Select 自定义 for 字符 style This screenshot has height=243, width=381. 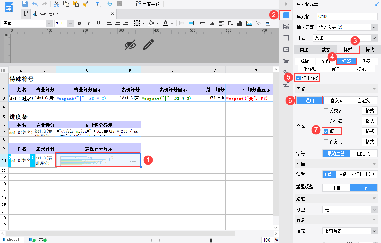(x=363, y=153)
